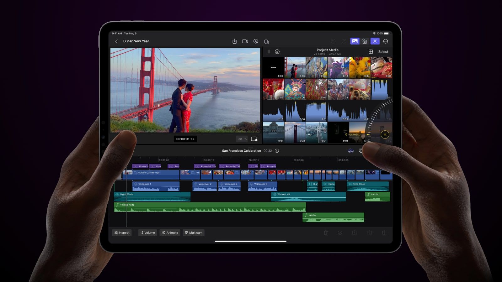Select the Inertia clip below Time Piece
This screenshot has width=502, height=282.
coord(377,197)
